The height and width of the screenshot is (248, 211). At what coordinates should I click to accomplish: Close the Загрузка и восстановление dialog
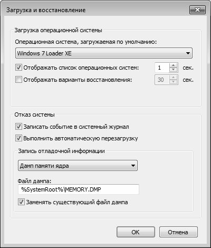pyautogui.click(x=197, y=9)
